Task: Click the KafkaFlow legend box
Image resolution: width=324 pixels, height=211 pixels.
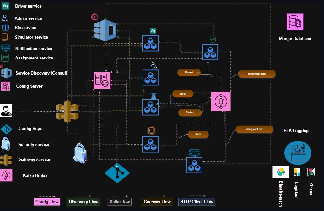Action: (x=119, y=202)
